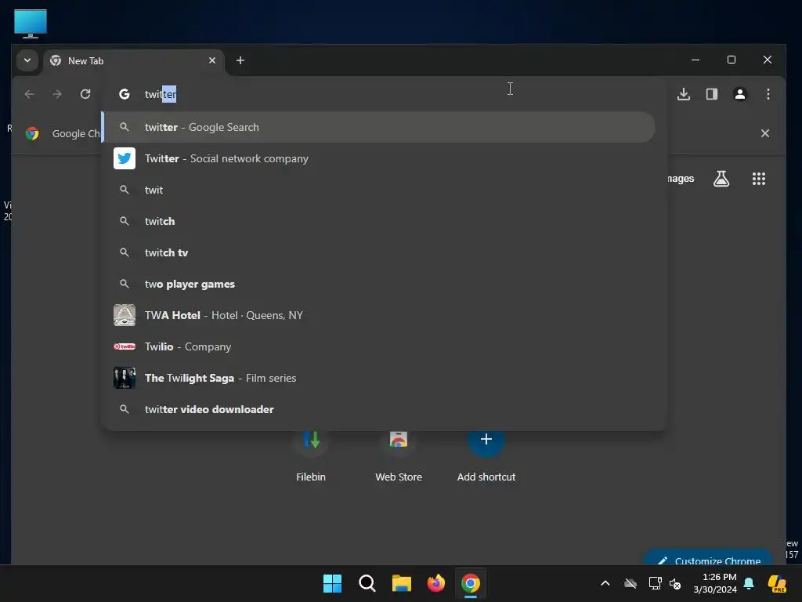This screenshot has width=802, height=602.
Task: Select the 'Twilio - Company' suggestion
Action: point(379,346)
